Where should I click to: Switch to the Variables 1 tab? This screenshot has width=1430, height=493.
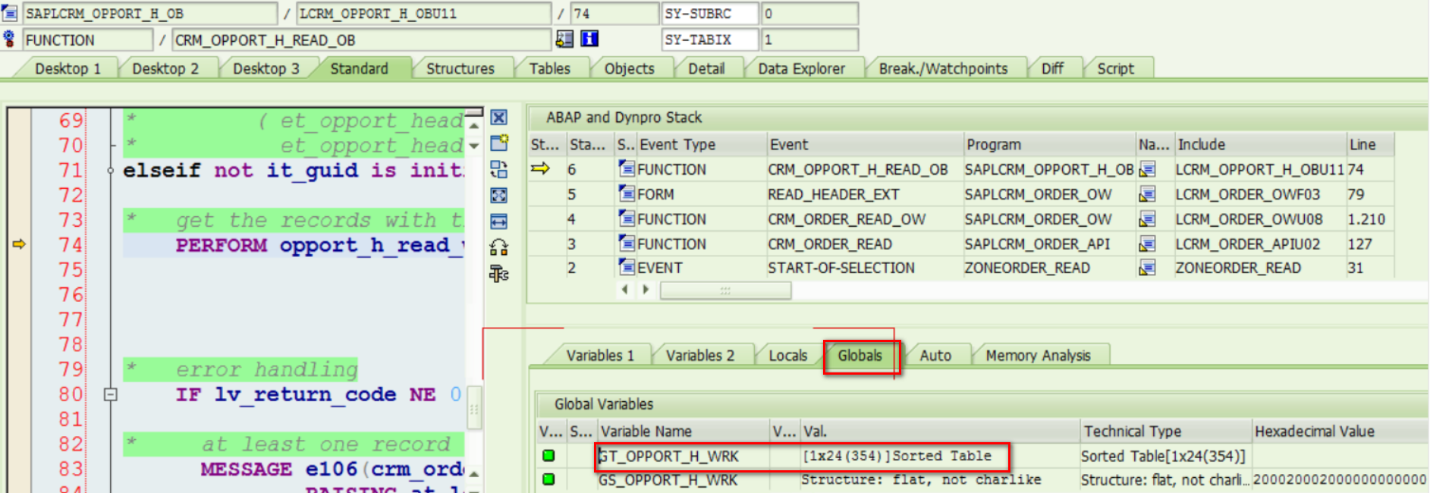600,355
